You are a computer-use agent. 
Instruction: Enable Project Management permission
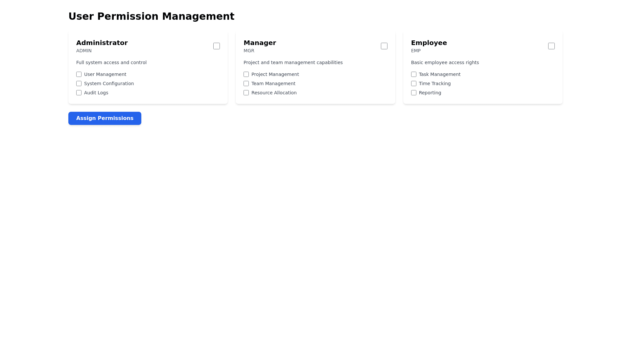pos(246,74)
